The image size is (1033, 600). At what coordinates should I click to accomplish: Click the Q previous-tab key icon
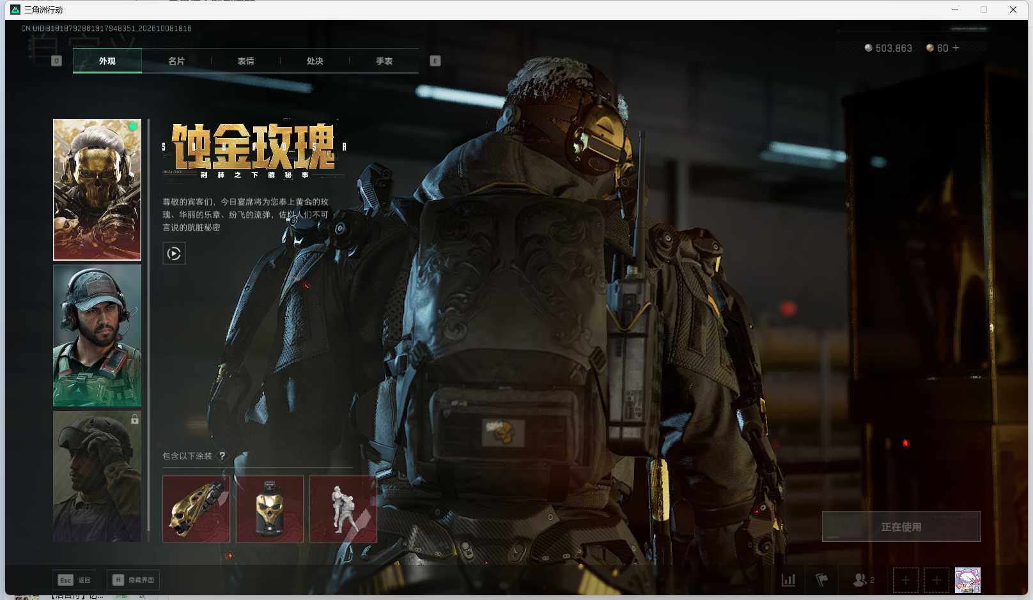[x=56, y=61]
